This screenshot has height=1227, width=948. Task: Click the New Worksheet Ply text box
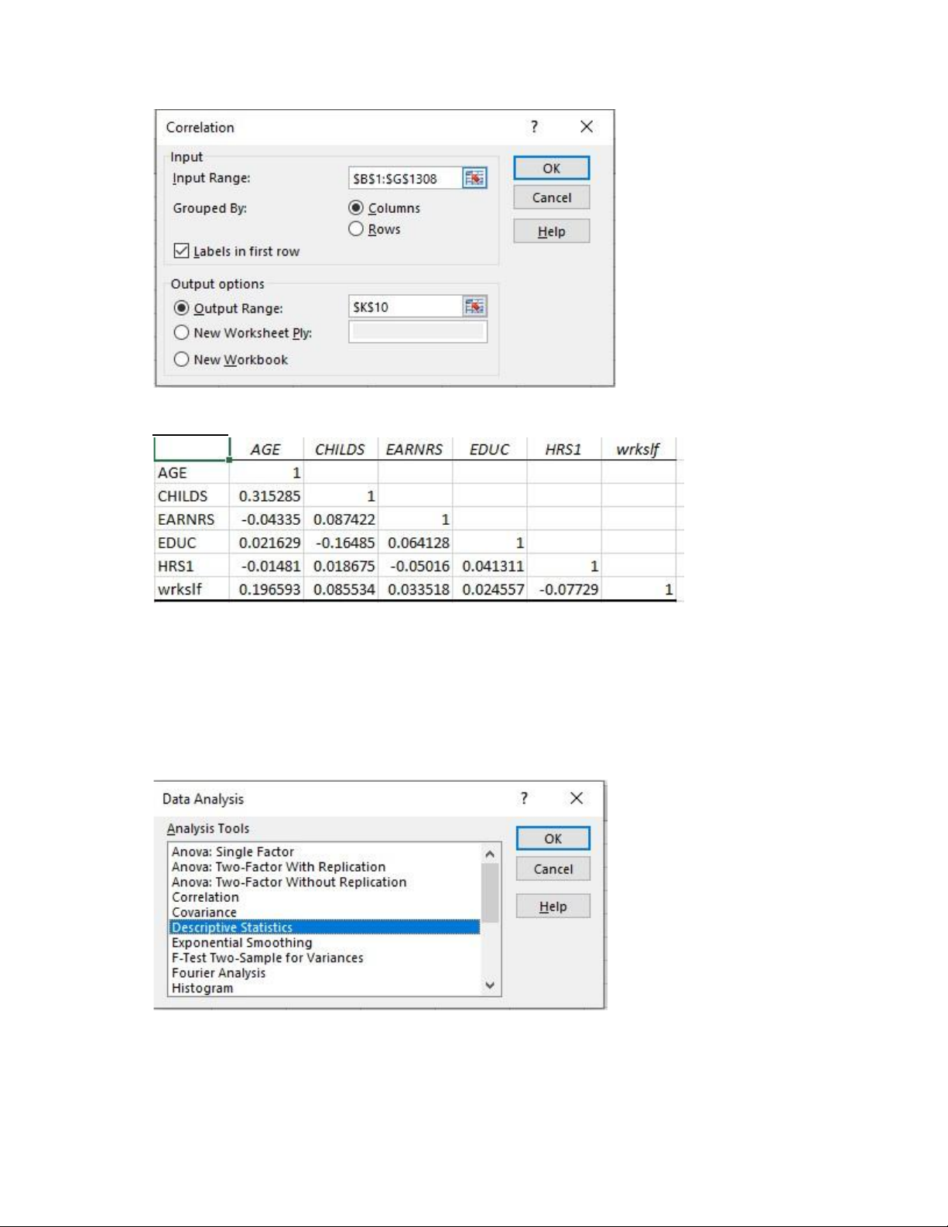[417, 332]
